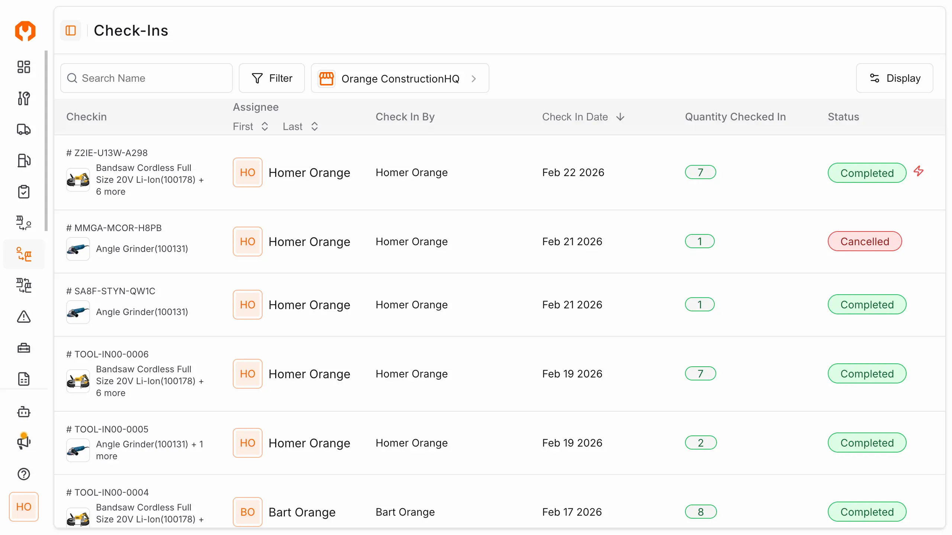Click the warning triangle alerts icon
The height and width of the screenshot is (535, 952).
click(x=24, y=317)
